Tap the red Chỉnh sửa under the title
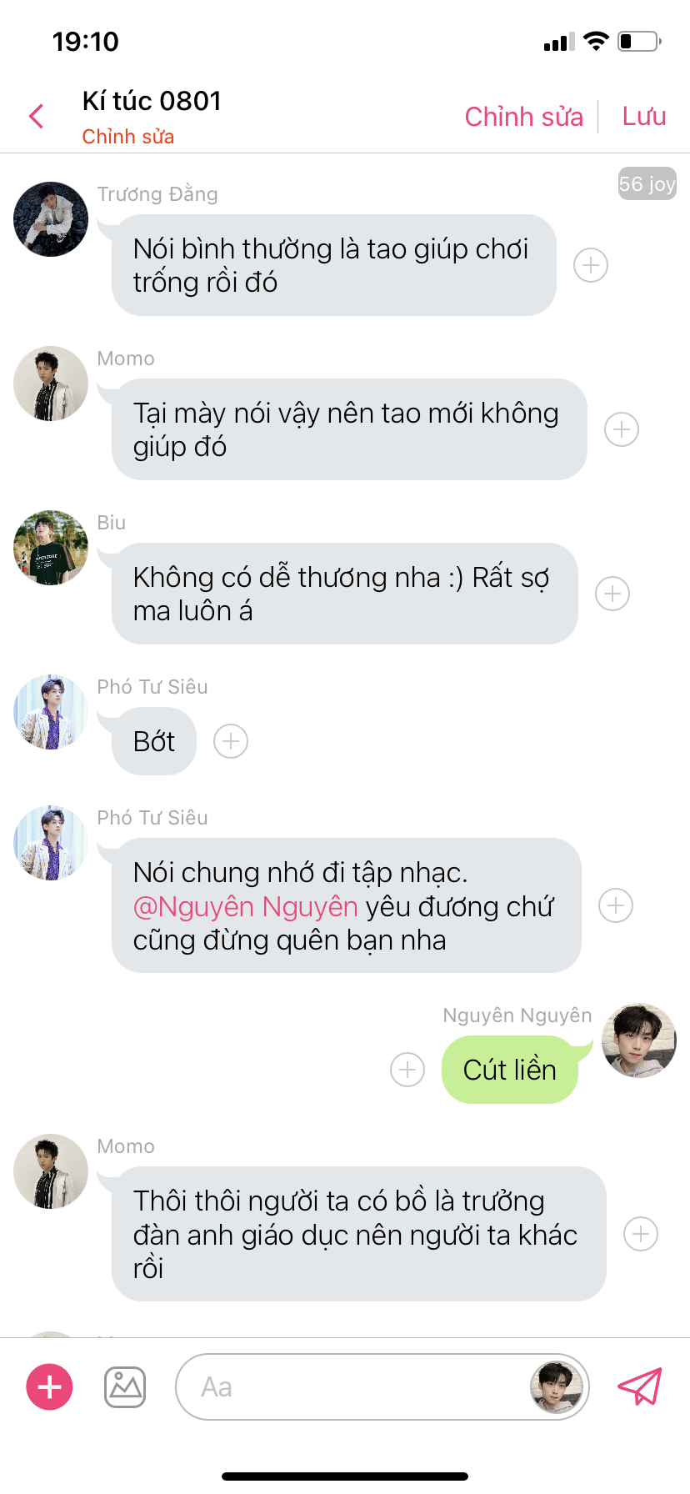Screen dimensions: 690x1494 tap(128, 137)
